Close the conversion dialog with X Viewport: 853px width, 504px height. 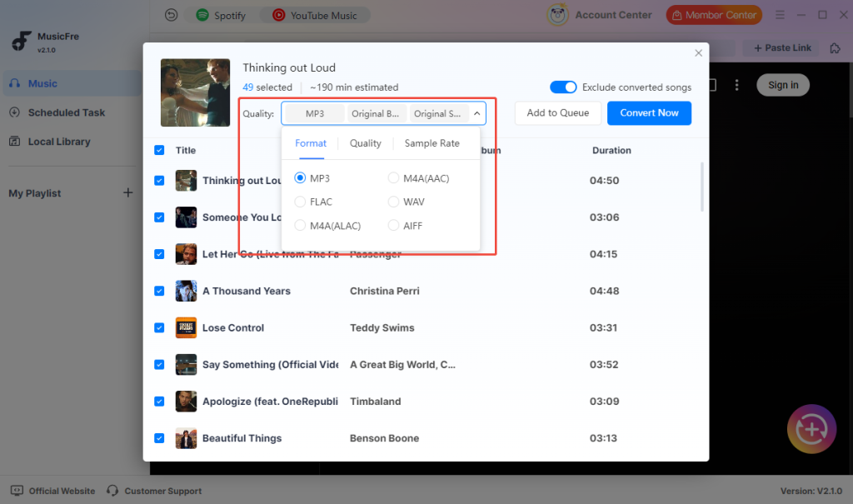pos(699,52)
